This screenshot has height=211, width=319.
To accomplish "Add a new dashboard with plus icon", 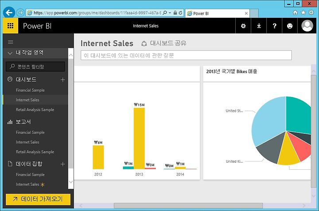I will pos(62,79).
